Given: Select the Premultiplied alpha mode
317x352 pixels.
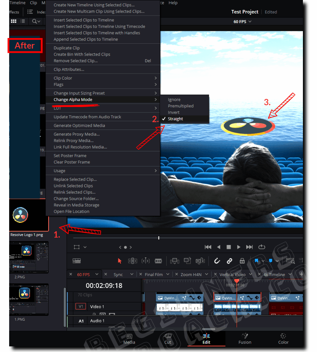Looking at the screenshot, I should (x=180, y=106).
